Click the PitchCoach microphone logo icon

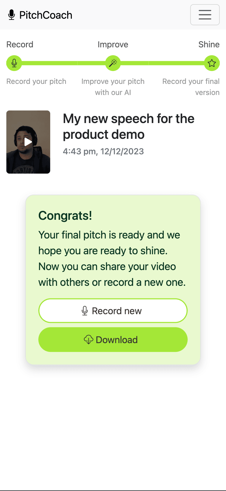11,15
